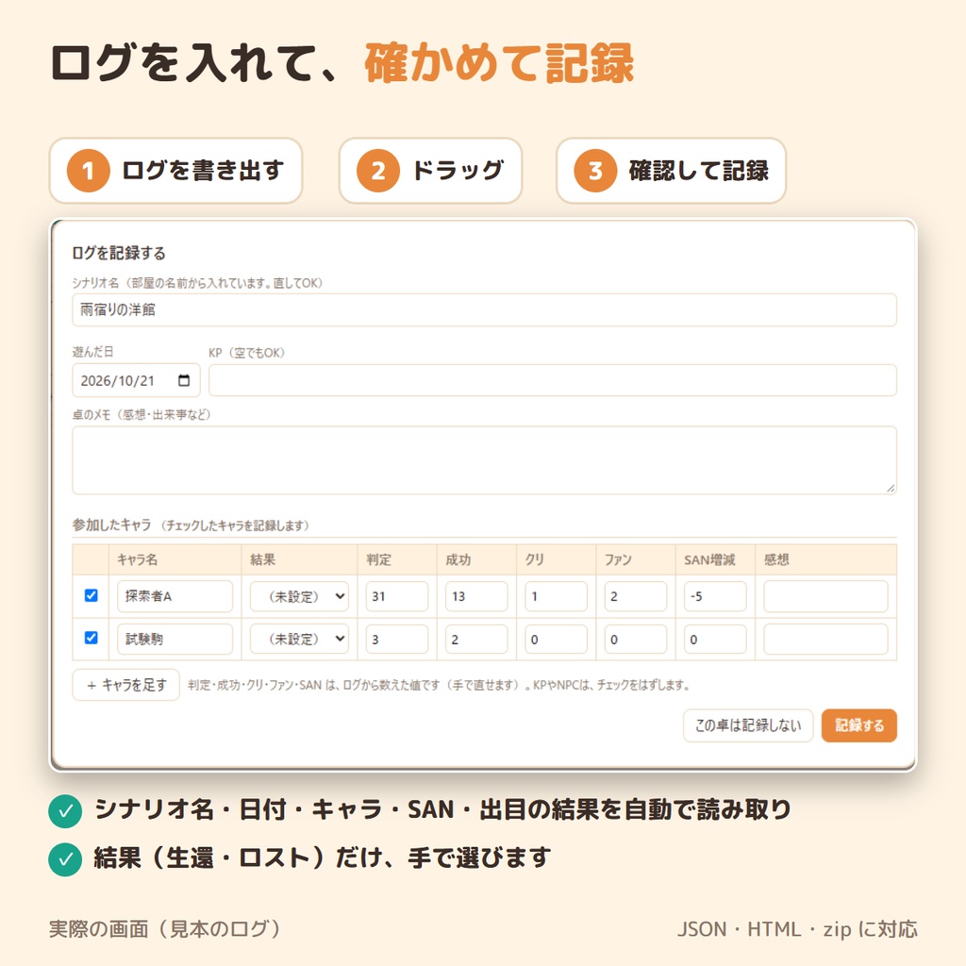Add a character with ＋ キャラを足す

coord(126,685)
